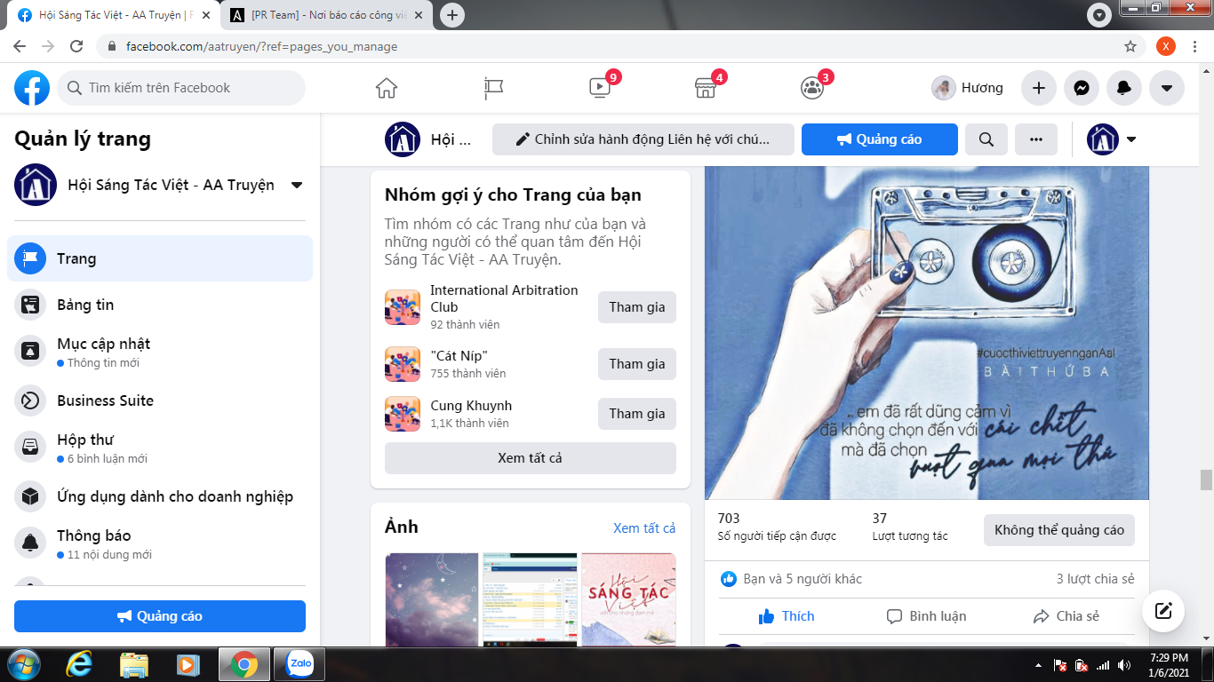This screenshot has width=1214, height=682.
Task: Click the floating compose message icon
Action: [x=1162, y=611]
